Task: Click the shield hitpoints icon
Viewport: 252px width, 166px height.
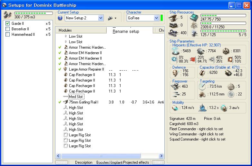Action: (176, 51)
